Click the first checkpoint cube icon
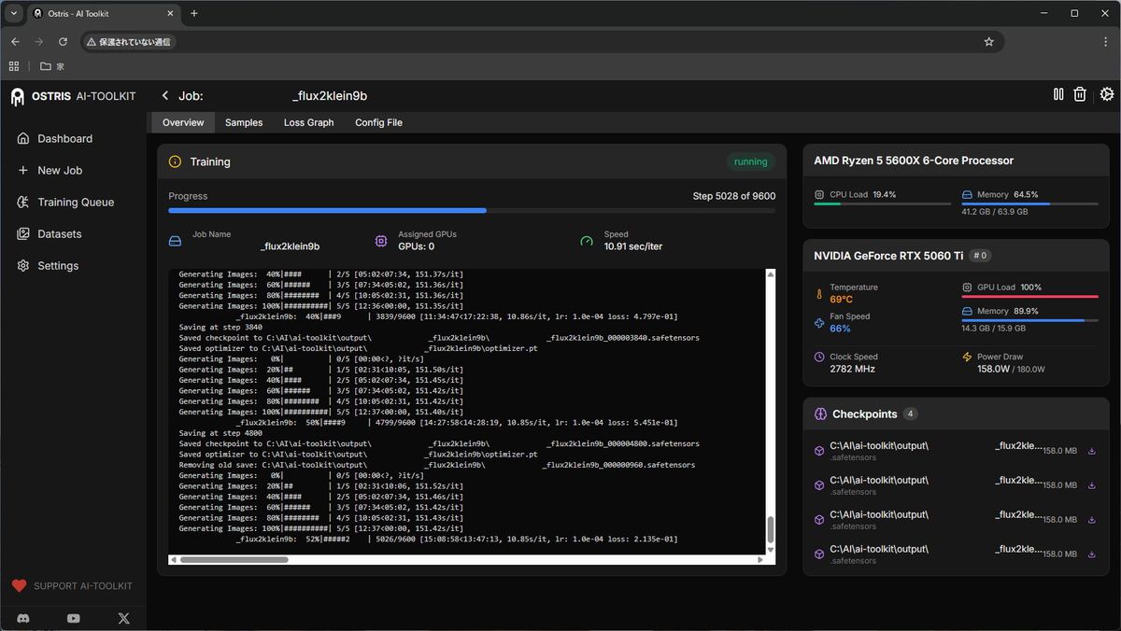This screenshot has width=1121, height=631. pyautogui.click(x=819, y=451)
